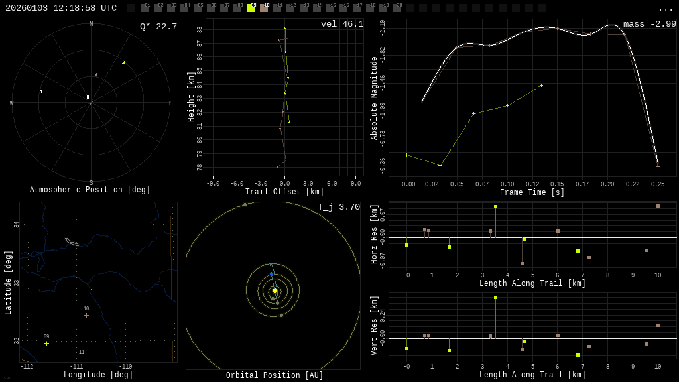
Task: Click the white meteor track outline on map
Action: [72, 242]
